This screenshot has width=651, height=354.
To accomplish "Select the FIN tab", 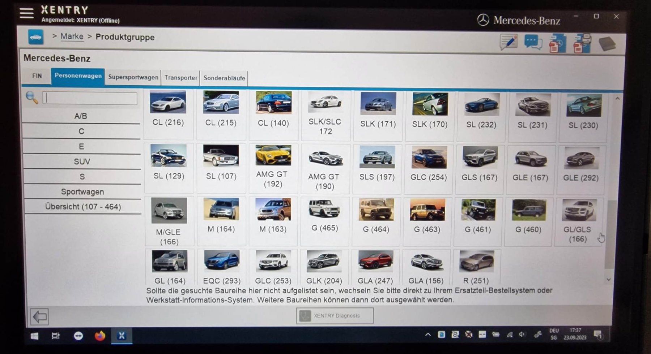I will tap(37, 76).
